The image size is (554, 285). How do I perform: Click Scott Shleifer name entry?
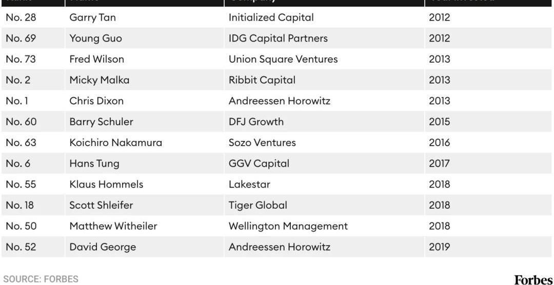pos(101,205)
